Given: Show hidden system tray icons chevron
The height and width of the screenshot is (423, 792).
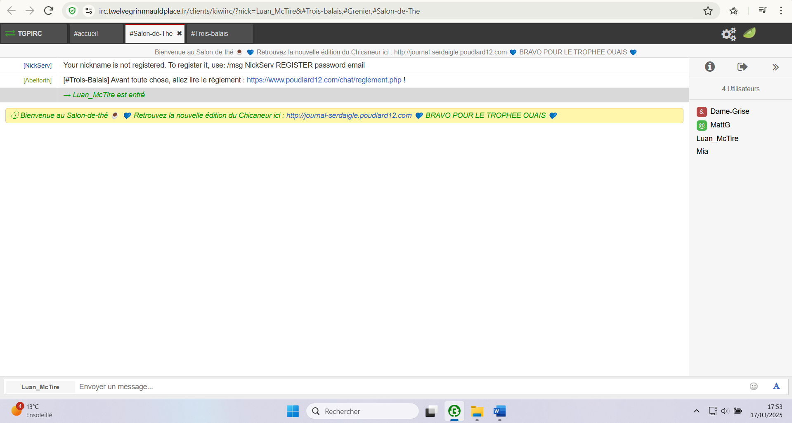Looking at the screenshot, I should (x=696, y=411).
